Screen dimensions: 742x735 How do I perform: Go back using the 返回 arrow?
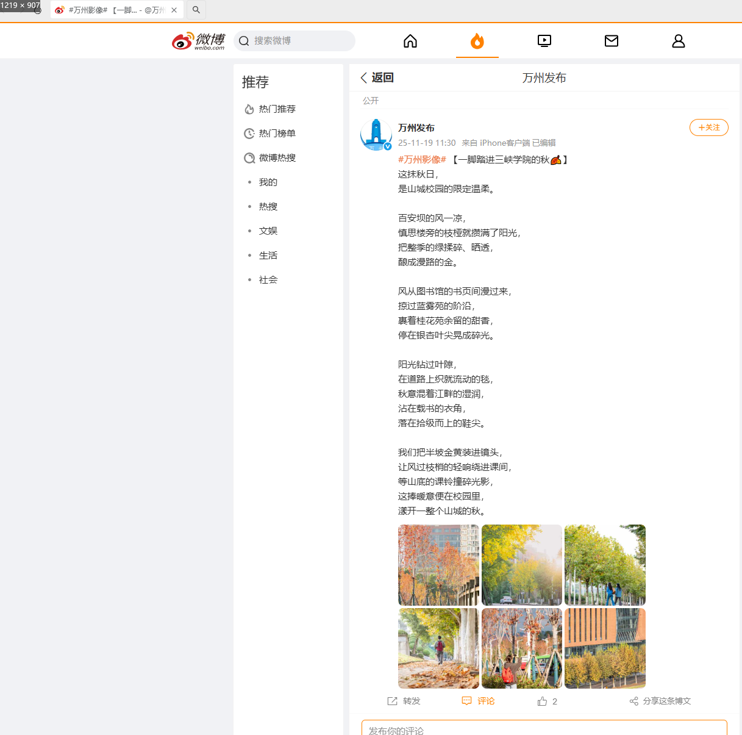point(377,77)
